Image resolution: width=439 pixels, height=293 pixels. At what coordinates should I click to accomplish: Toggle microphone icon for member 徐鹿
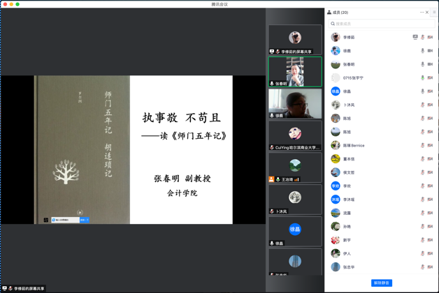(423, 51)
